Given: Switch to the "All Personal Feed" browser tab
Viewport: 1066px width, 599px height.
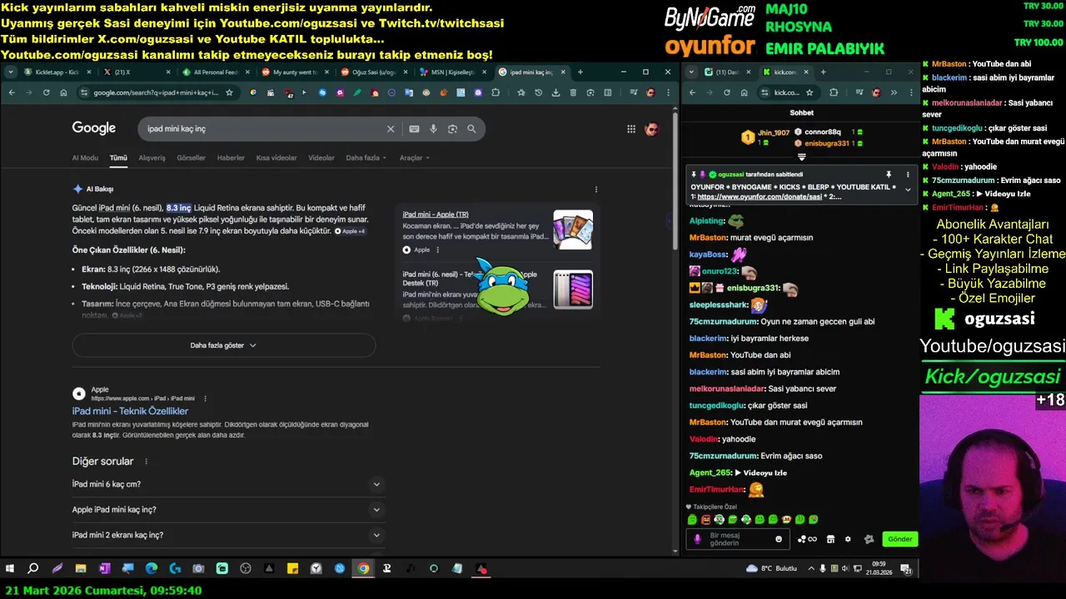Looking at the screenshot, I should click(215, 72).
